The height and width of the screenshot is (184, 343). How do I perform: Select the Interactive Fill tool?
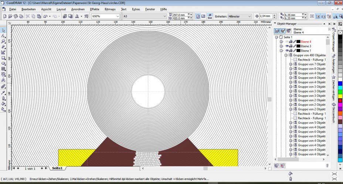(3, 109)
